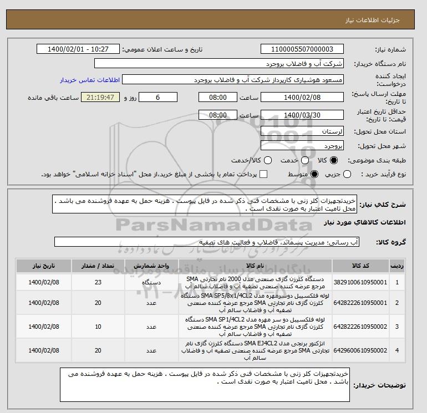Click the city field بروجرد
Screen dimensions: 427x413
click(302, 146)
